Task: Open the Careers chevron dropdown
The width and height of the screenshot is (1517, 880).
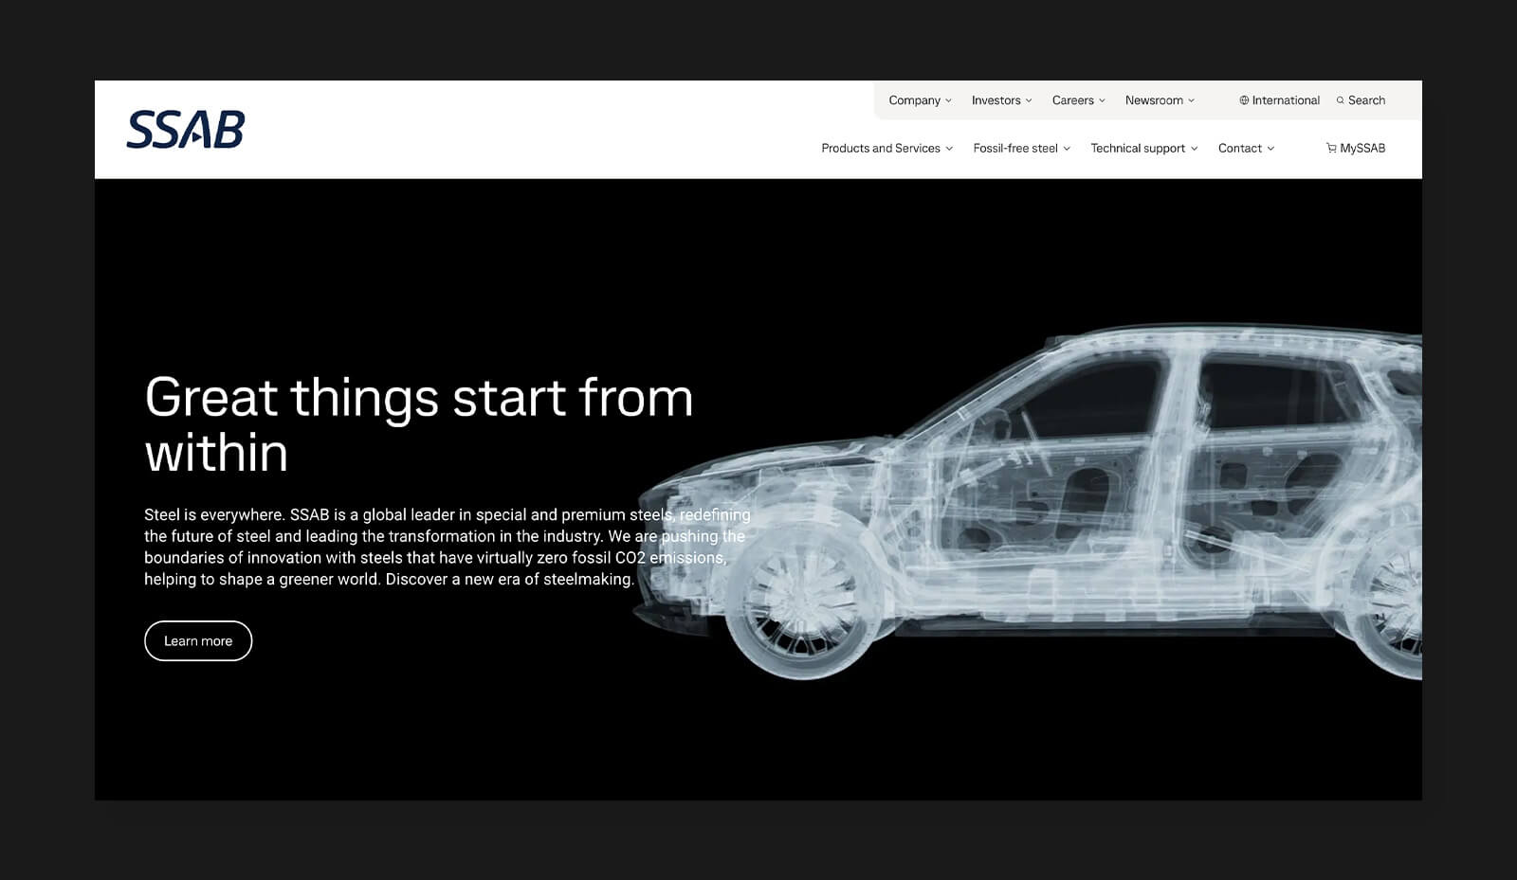Action: click(x=1102, y=100)
